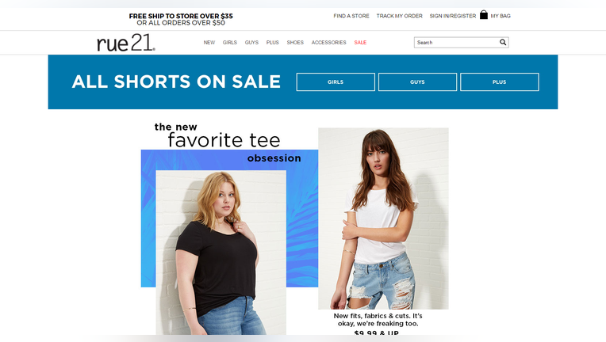
Task: Select the black tee model photo
Action: pos(221,253)
